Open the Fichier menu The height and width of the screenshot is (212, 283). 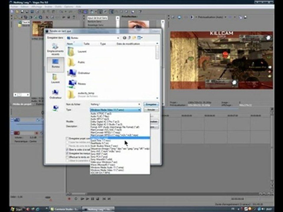(x=14, y=6)
